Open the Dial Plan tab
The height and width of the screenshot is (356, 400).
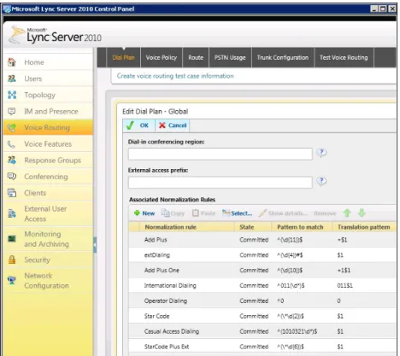pyautogui.click(x=123, y=58)
